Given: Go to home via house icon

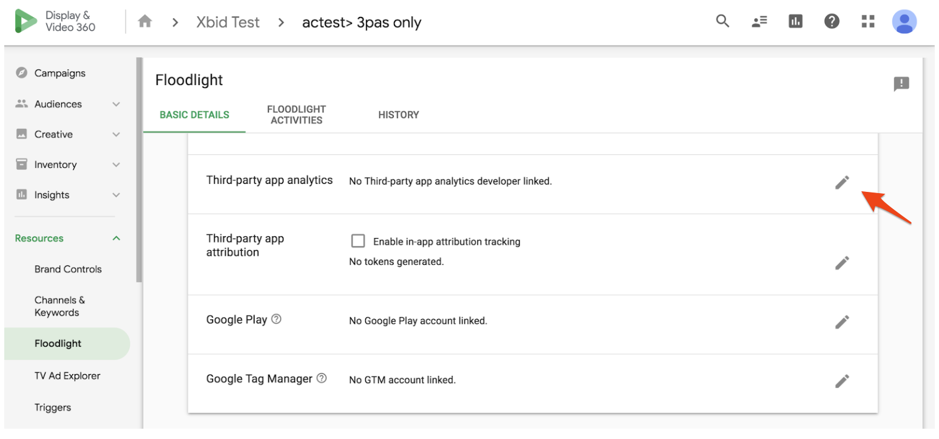Looking at the screenshot, I should pyautogui.click(x=144, y=22).
